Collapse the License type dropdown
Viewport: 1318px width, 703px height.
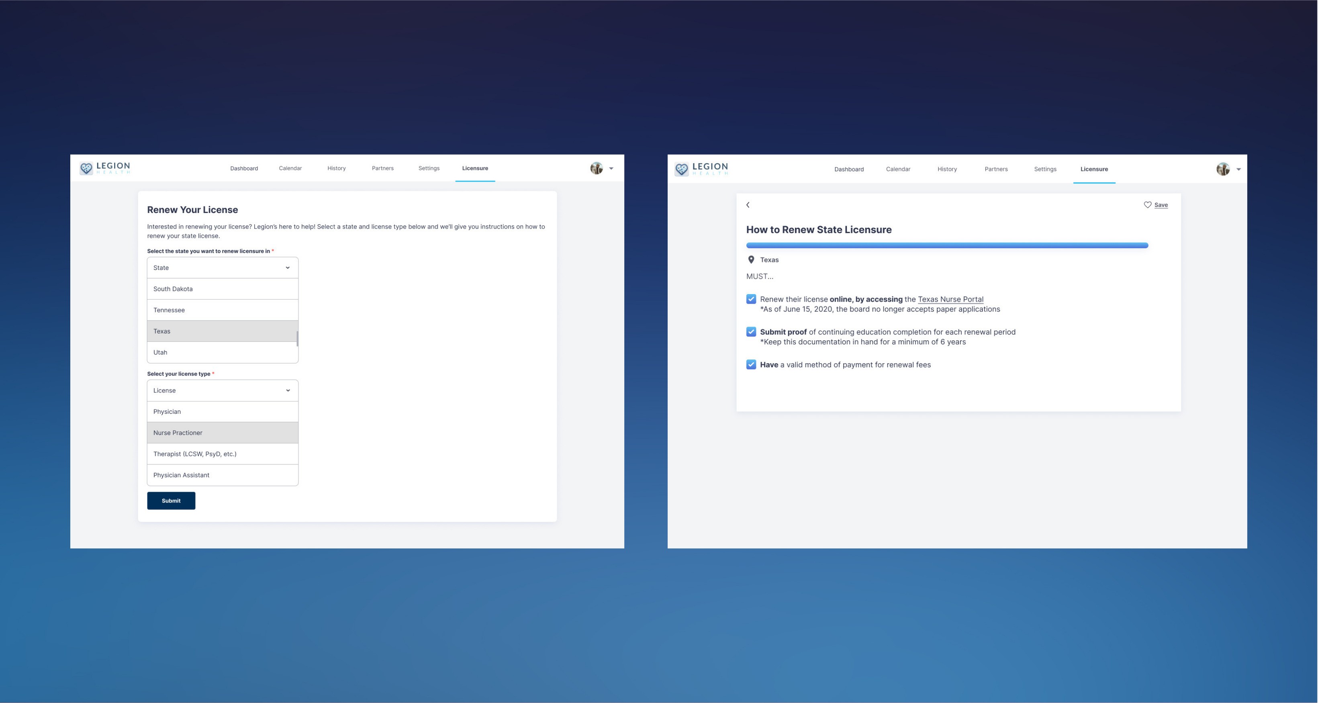pyautogui.click(x=288, y=390)
